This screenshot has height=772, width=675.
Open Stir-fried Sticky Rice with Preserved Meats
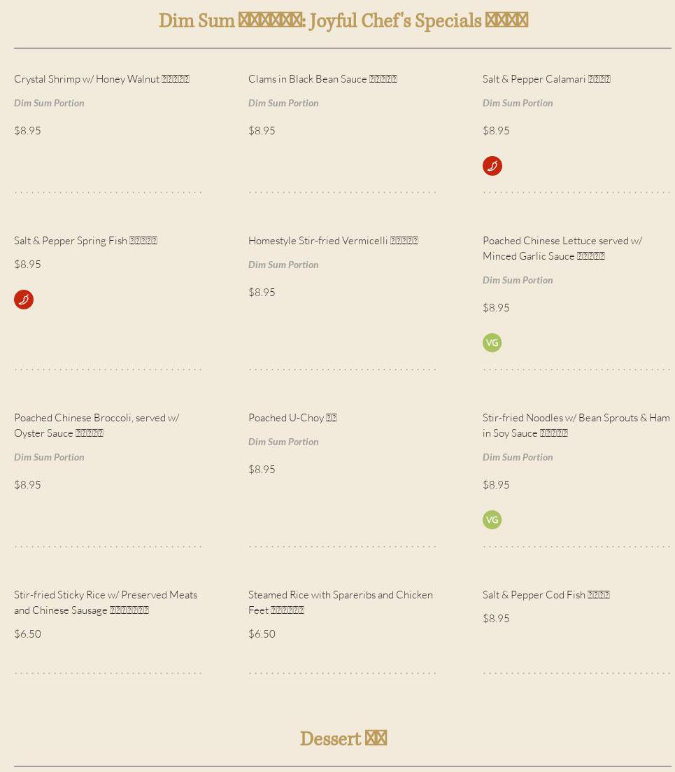click(x=106, y=603)
